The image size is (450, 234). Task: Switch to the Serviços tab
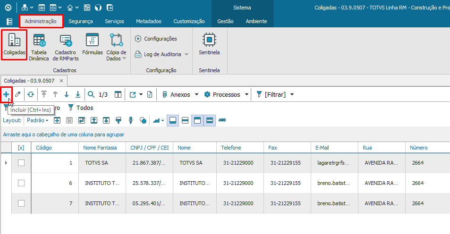(x=115, y=21)
